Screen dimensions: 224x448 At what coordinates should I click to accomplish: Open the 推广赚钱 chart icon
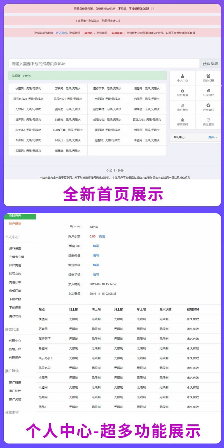[x=183, y=105]
